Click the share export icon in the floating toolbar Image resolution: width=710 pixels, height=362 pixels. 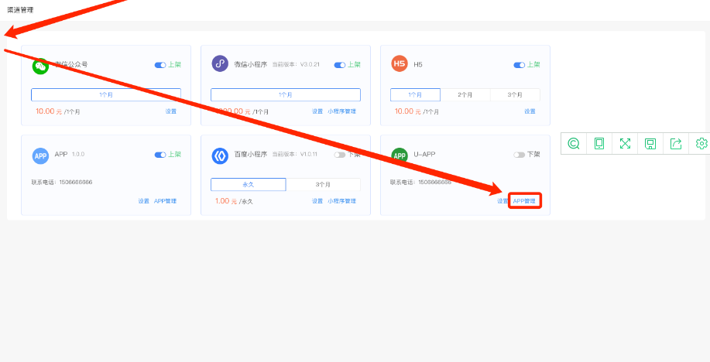coord(676,143)
